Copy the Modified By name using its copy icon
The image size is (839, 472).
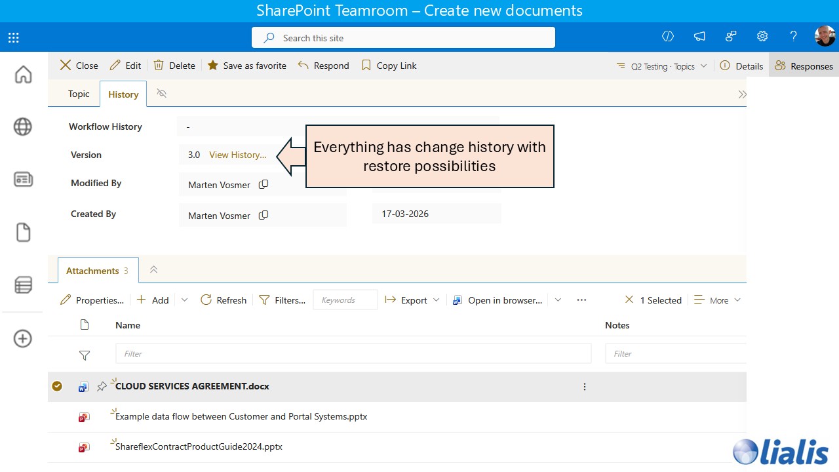pyautogui.click(x=263, y=185)
